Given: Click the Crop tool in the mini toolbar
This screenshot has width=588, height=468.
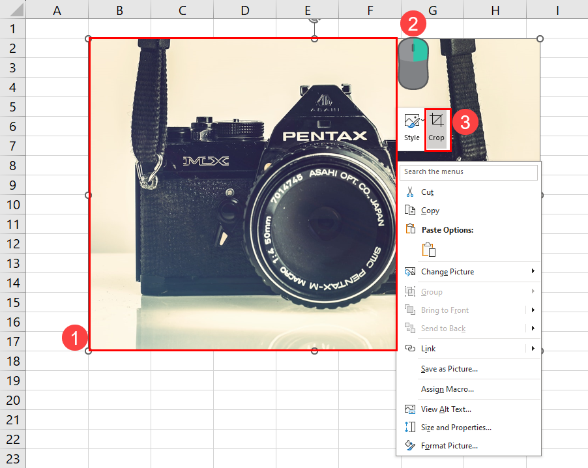Looking at the screenshot, I should point(437,129).
